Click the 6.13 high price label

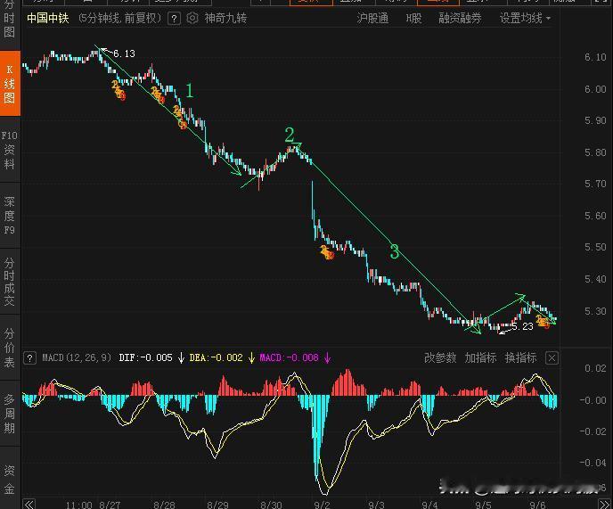pyautogui.click(x=125, y=53)
